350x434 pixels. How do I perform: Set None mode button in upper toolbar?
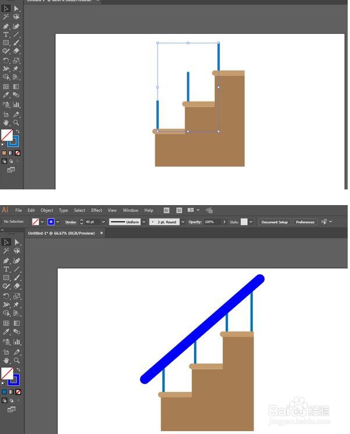click(17, 153)
